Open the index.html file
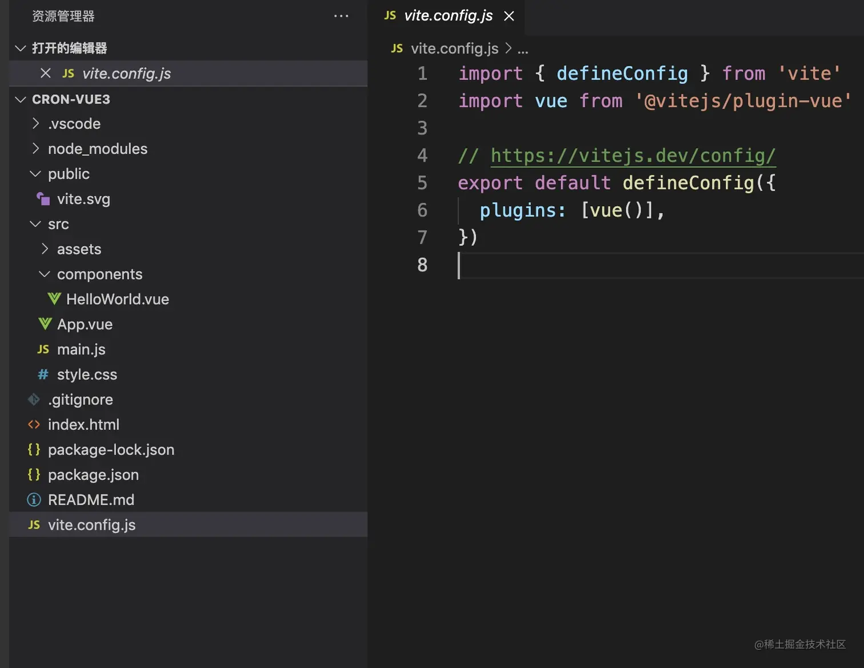864x668 pixels. [x=188, y=425]
